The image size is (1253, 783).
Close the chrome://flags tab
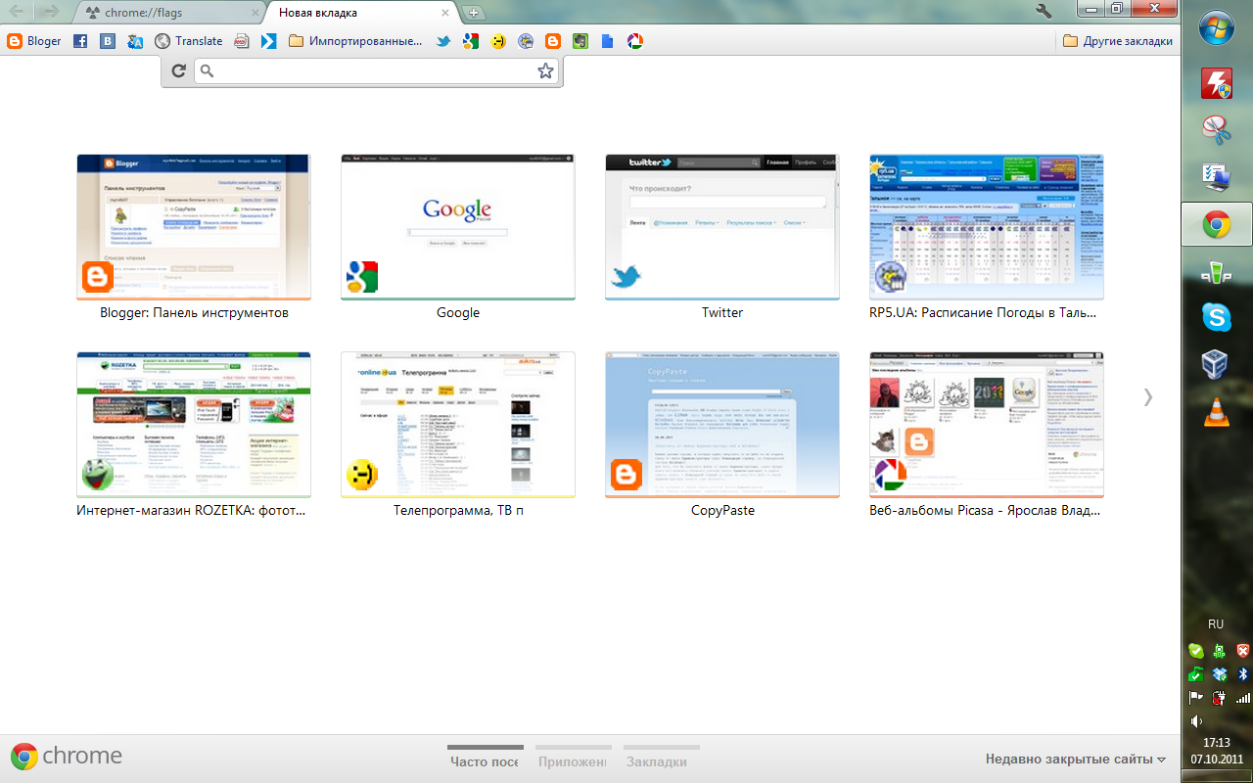[255, 14]
